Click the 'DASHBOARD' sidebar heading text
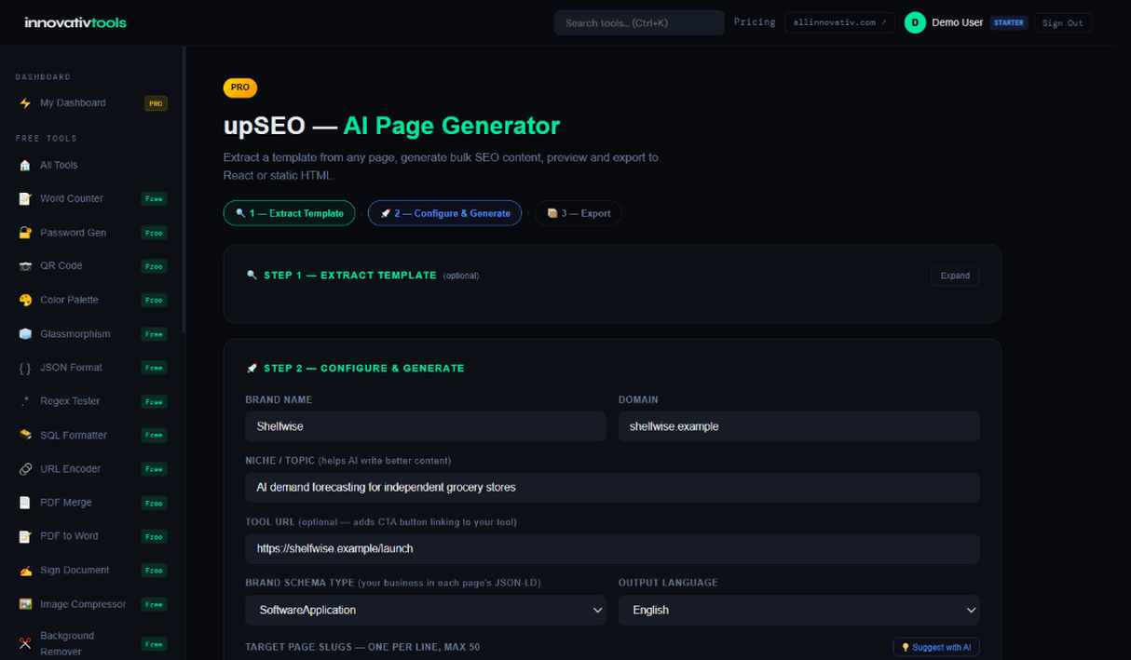Screen dimensions: 1131x660 pos(43,77)
